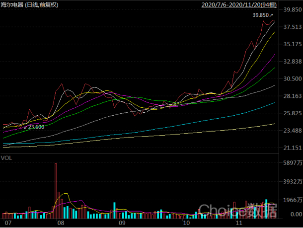Select the 28.163 price axis label
Screen dimensions: 303x228
(293, 96)
